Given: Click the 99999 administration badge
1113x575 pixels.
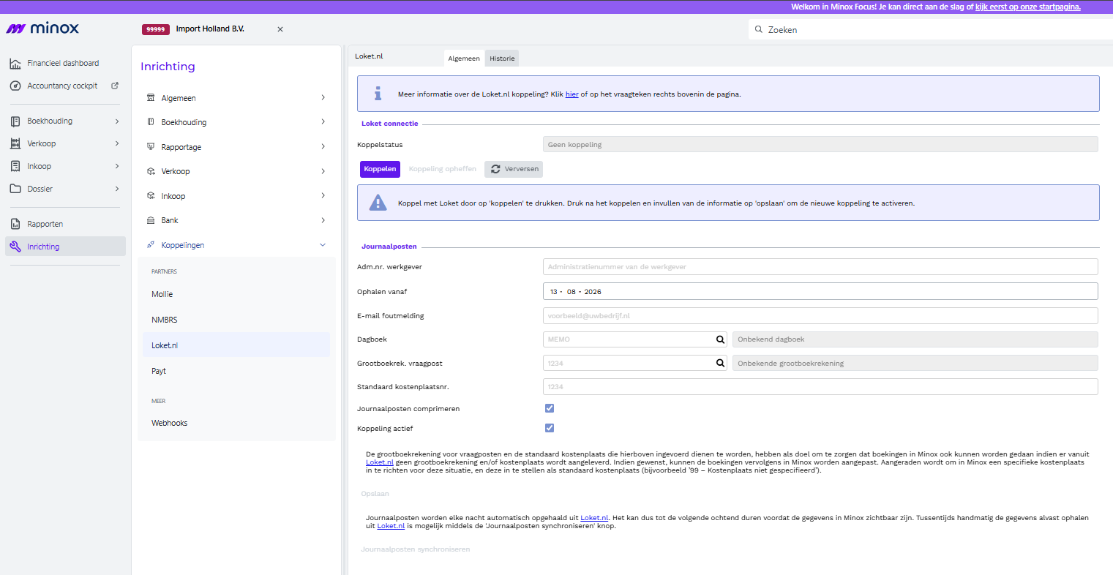Looking at the screenshot, I should [156, 29].
